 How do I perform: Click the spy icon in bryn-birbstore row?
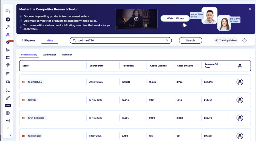pos(240,118)
